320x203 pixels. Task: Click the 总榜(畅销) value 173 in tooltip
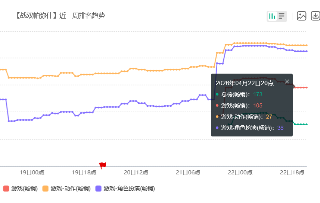pyautogui.click(x=258, y=94)
